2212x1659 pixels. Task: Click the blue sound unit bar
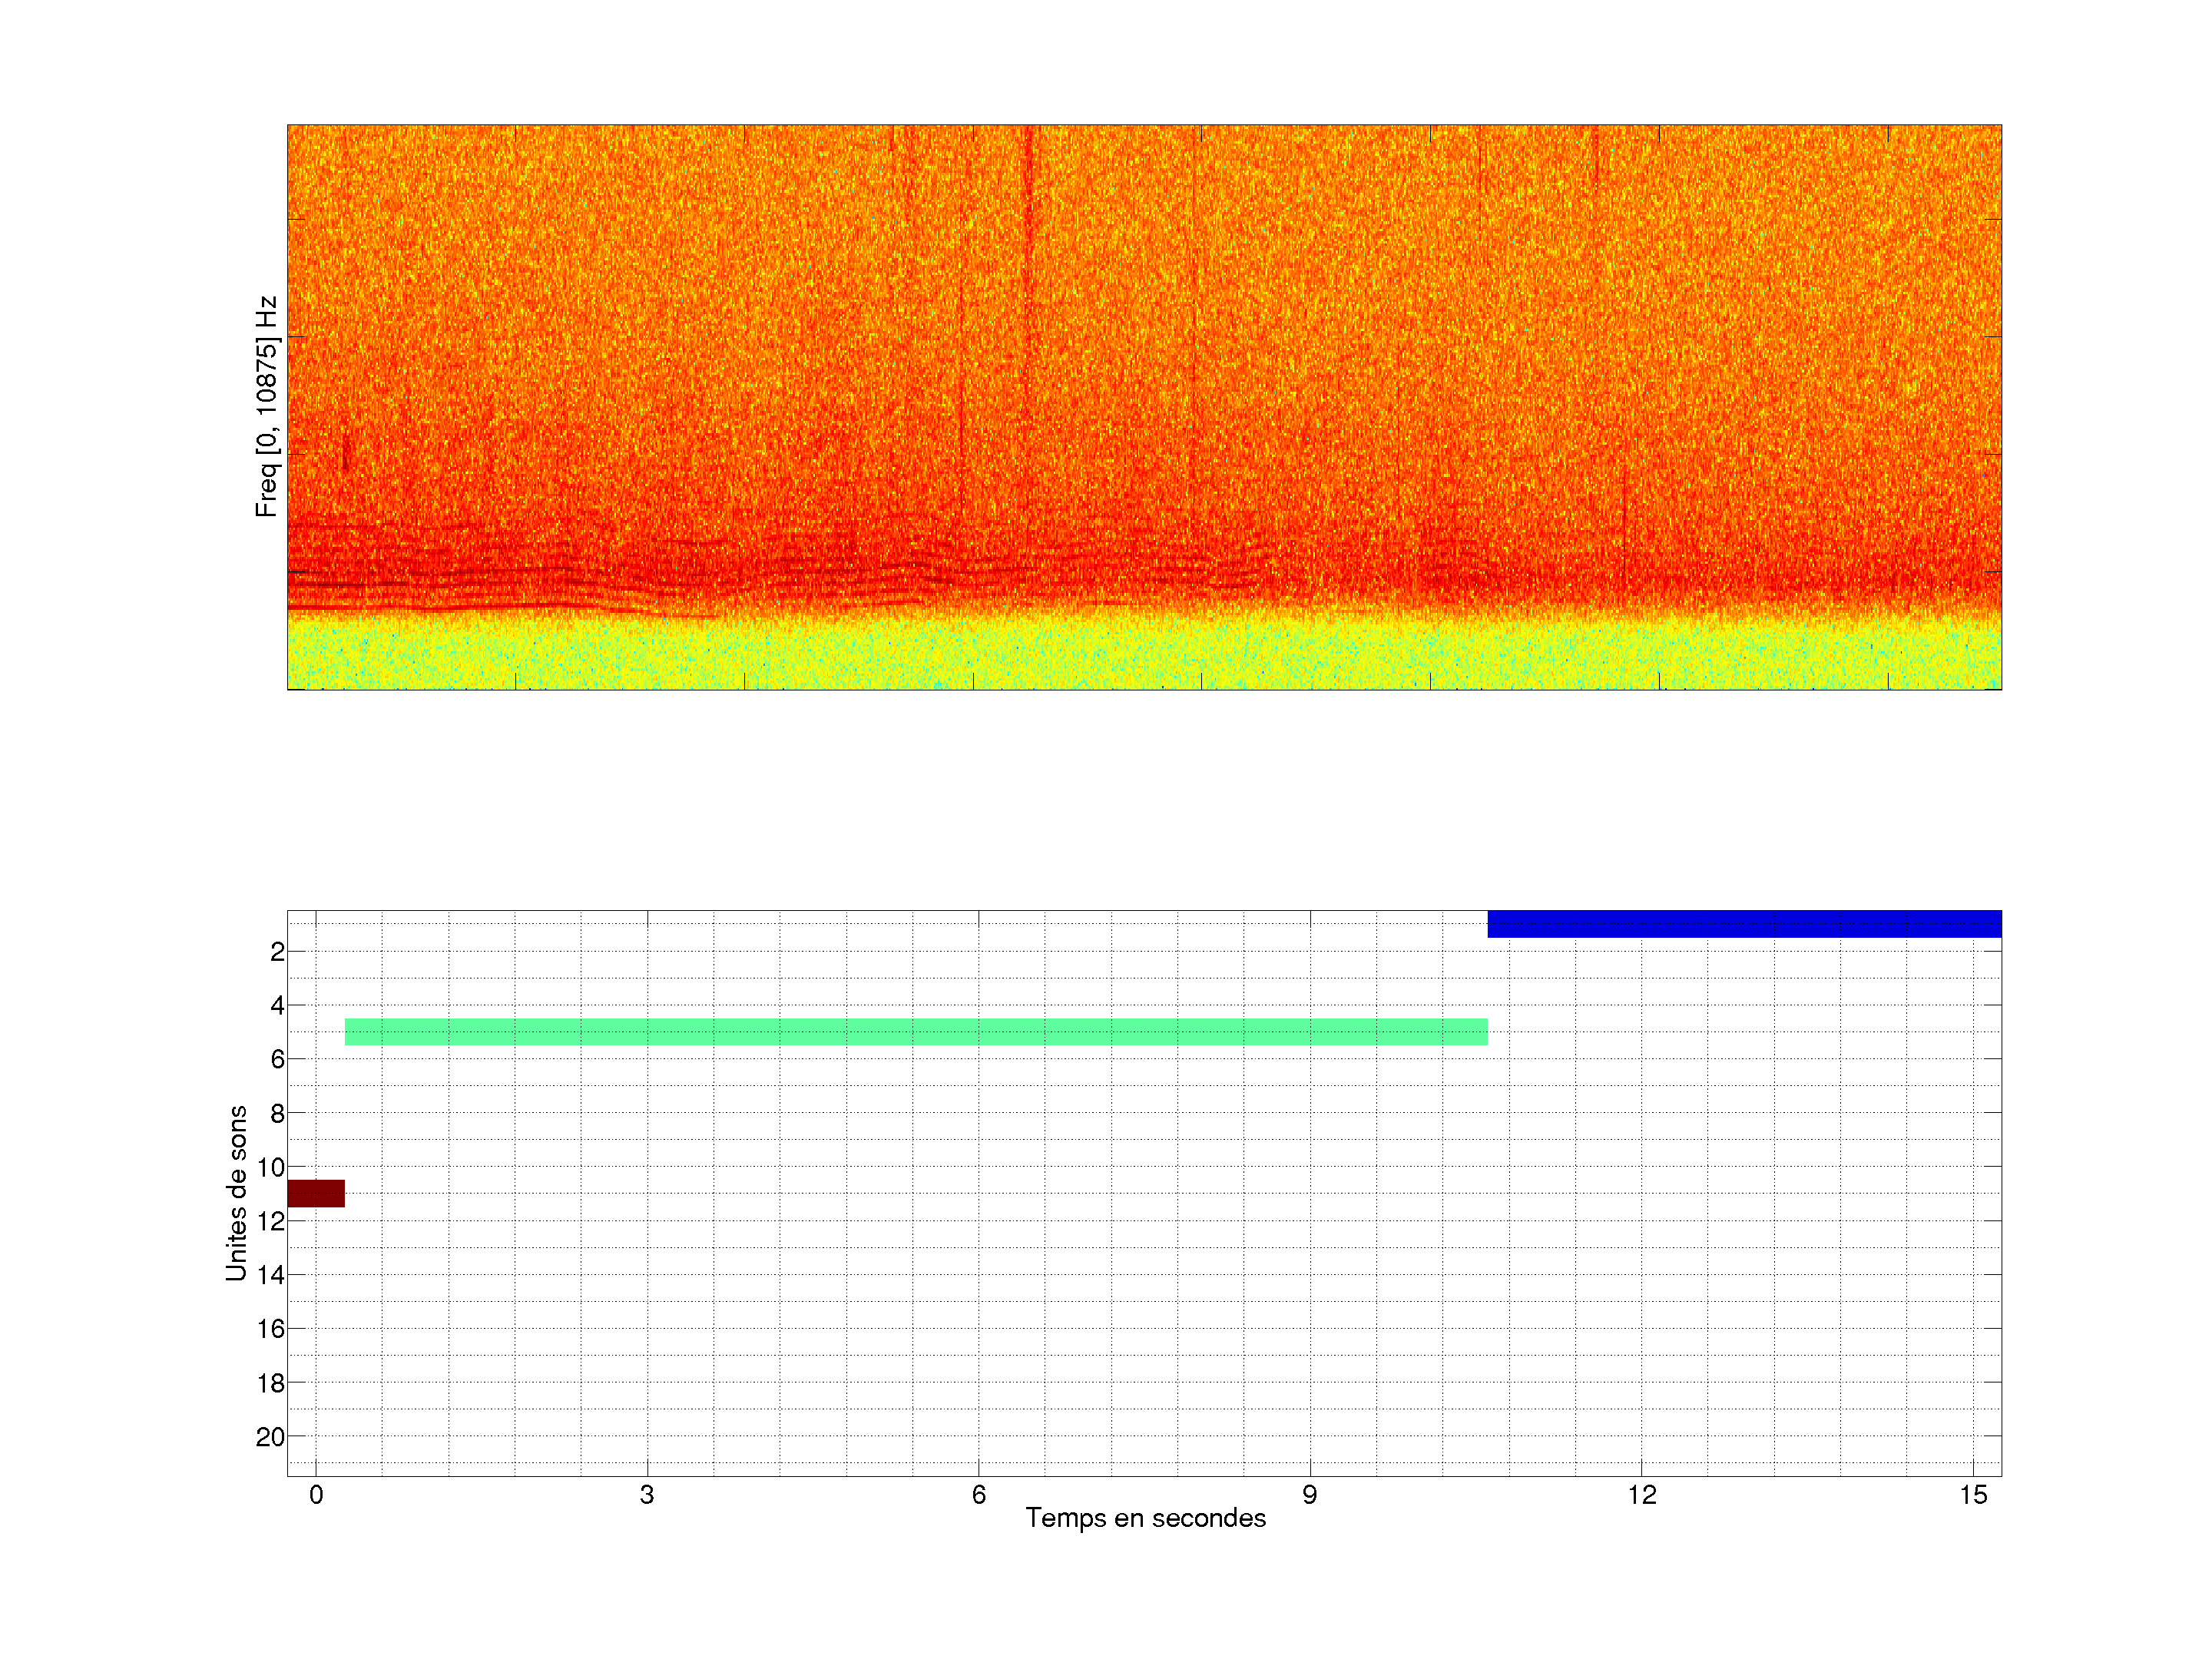[x=1744, y=924]
